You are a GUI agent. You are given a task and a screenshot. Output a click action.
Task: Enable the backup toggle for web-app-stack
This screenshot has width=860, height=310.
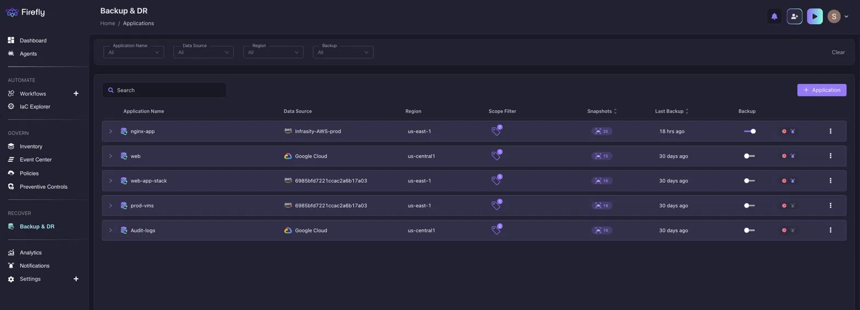750,181
